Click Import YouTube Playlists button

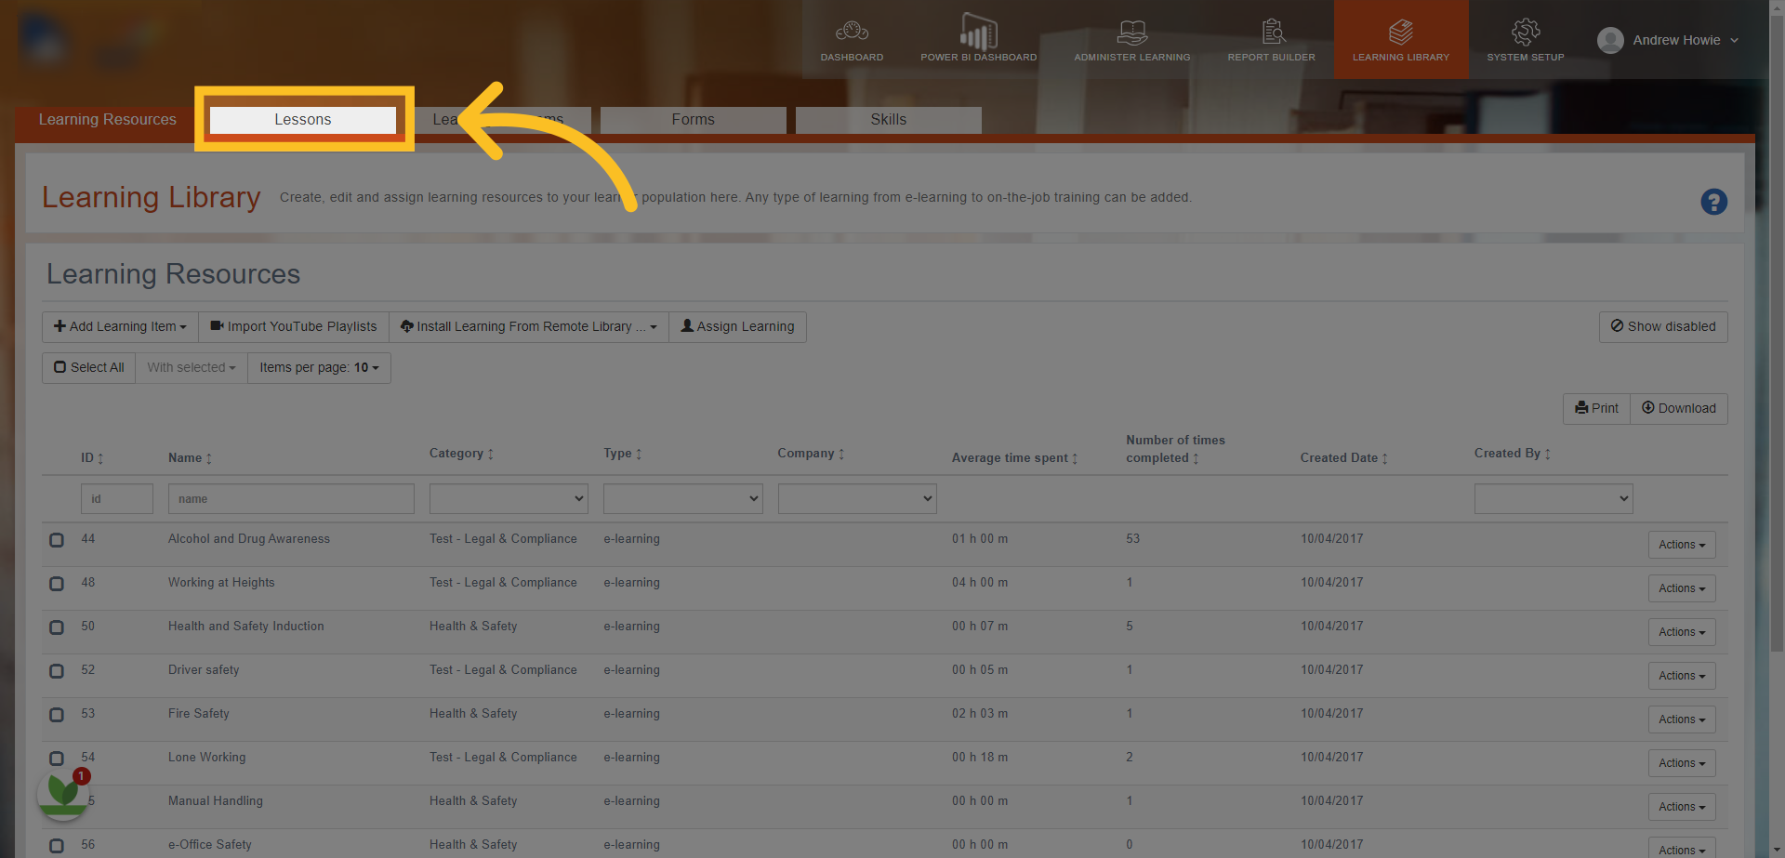(x=294, y=326)
